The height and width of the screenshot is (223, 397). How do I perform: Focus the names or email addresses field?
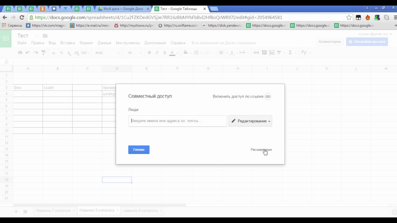(x=178, y=121)
